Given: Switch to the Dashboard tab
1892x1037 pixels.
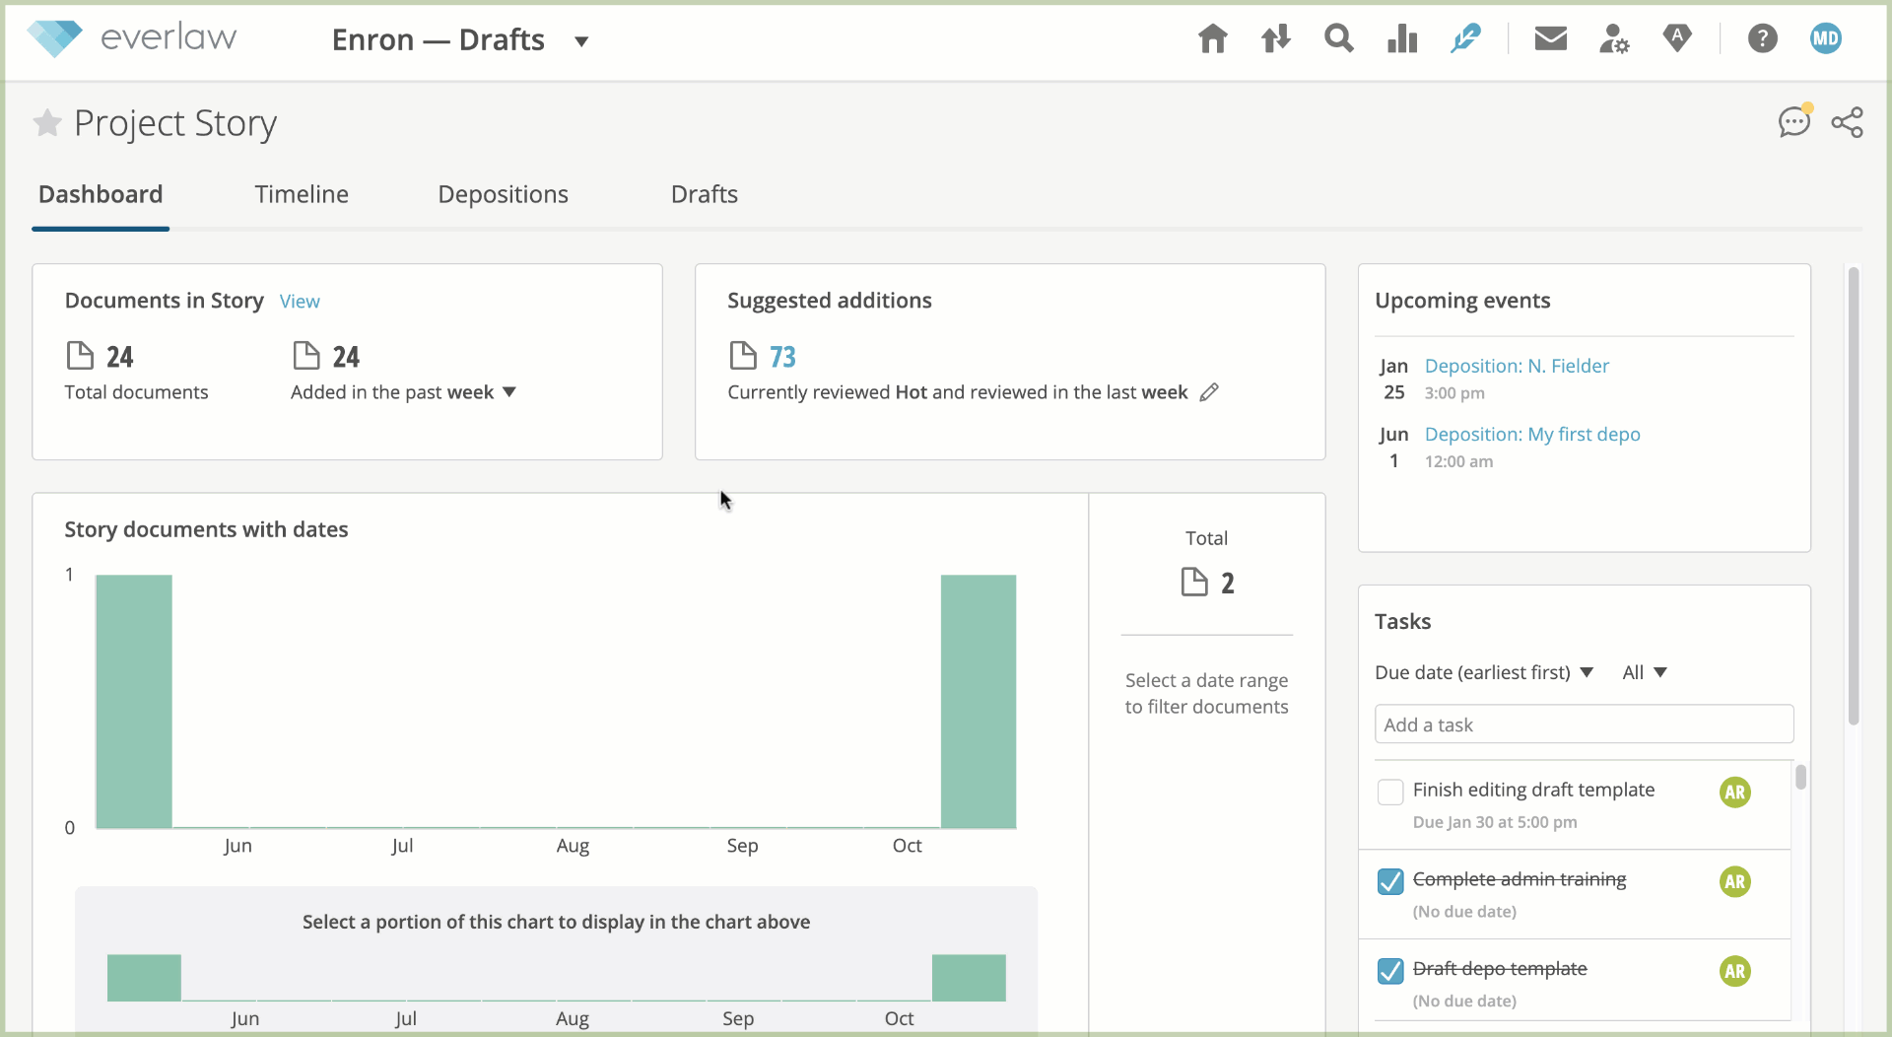Looking at the screenshot, I should [101, 194].
